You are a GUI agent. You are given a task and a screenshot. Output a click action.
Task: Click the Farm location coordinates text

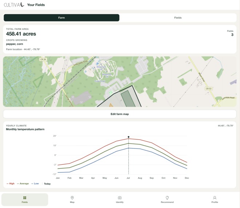click(23, 49)
